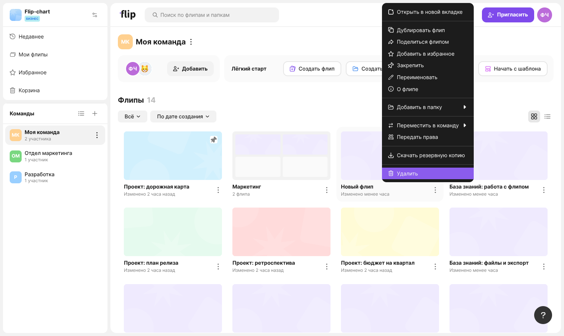564x336 pixels.
Task: Open options for the Проект: ретроспектива flip
Action: tap(327, 267)
